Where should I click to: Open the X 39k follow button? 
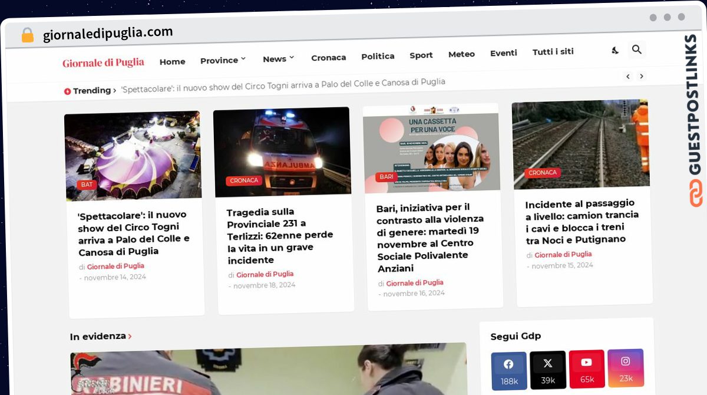click(547, 370)
